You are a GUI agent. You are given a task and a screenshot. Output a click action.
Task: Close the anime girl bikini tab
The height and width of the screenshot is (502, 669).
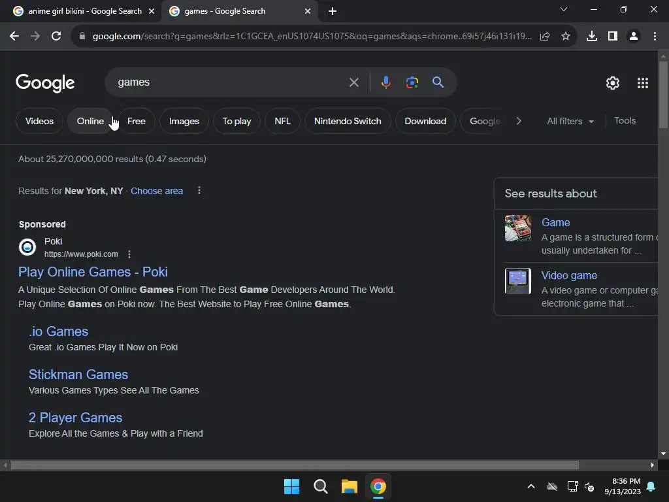coord(152,11)
